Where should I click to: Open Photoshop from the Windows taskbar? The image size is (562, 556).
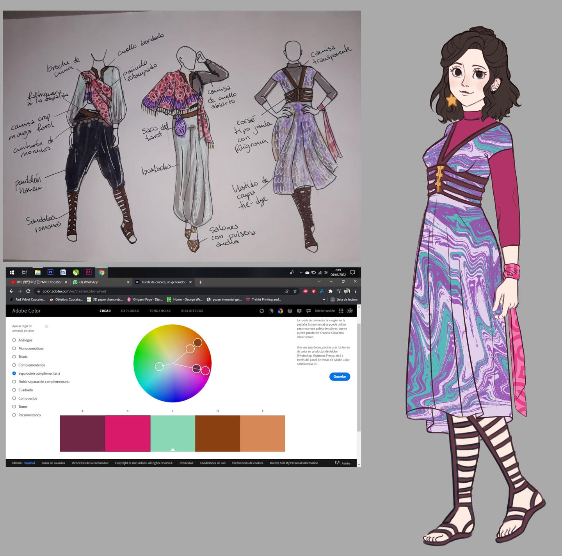50,272
